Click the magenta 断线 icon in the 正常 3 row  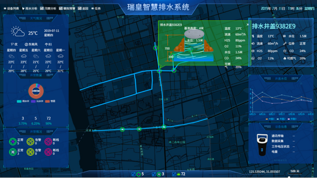pos(48,152)
